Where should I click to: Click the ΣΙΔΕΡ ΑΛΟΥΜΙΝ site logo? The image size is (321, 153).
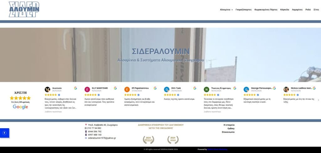click(x=24, y=9)
